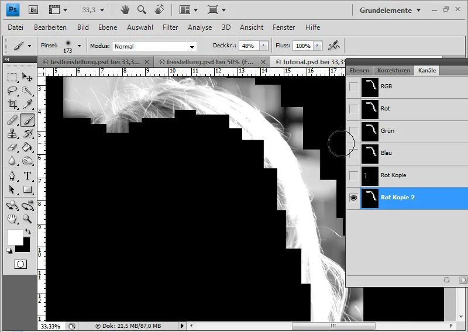Select the 3D Rotate tool
Screen dimensions: 468x332
(x=12, y=206)
